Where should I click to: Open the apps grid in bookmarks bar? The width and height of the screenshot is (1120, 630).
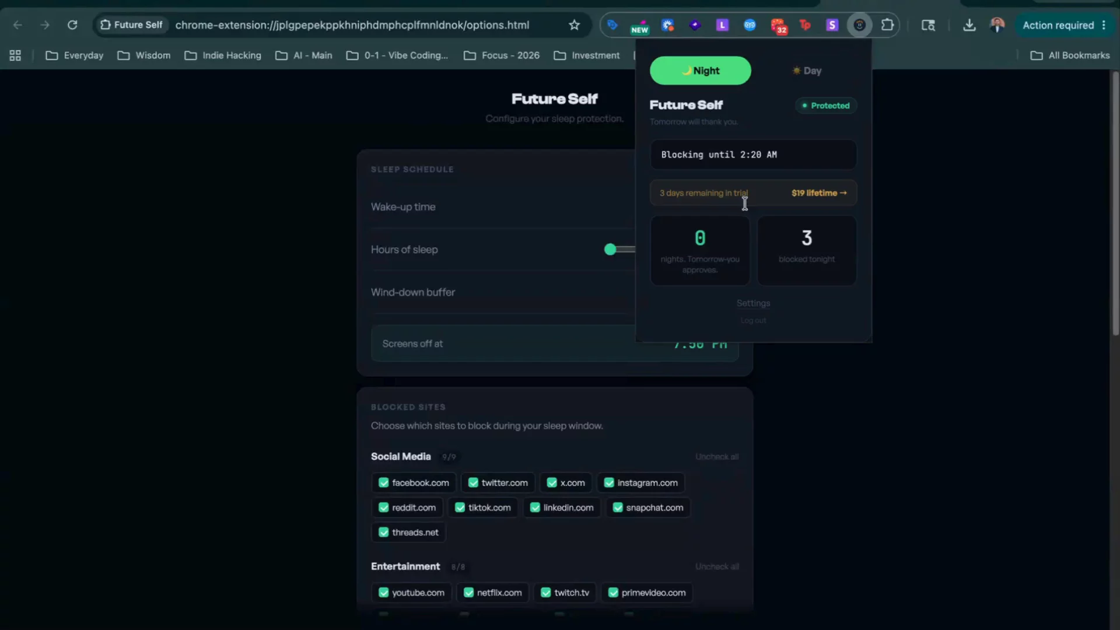[15, 55]
